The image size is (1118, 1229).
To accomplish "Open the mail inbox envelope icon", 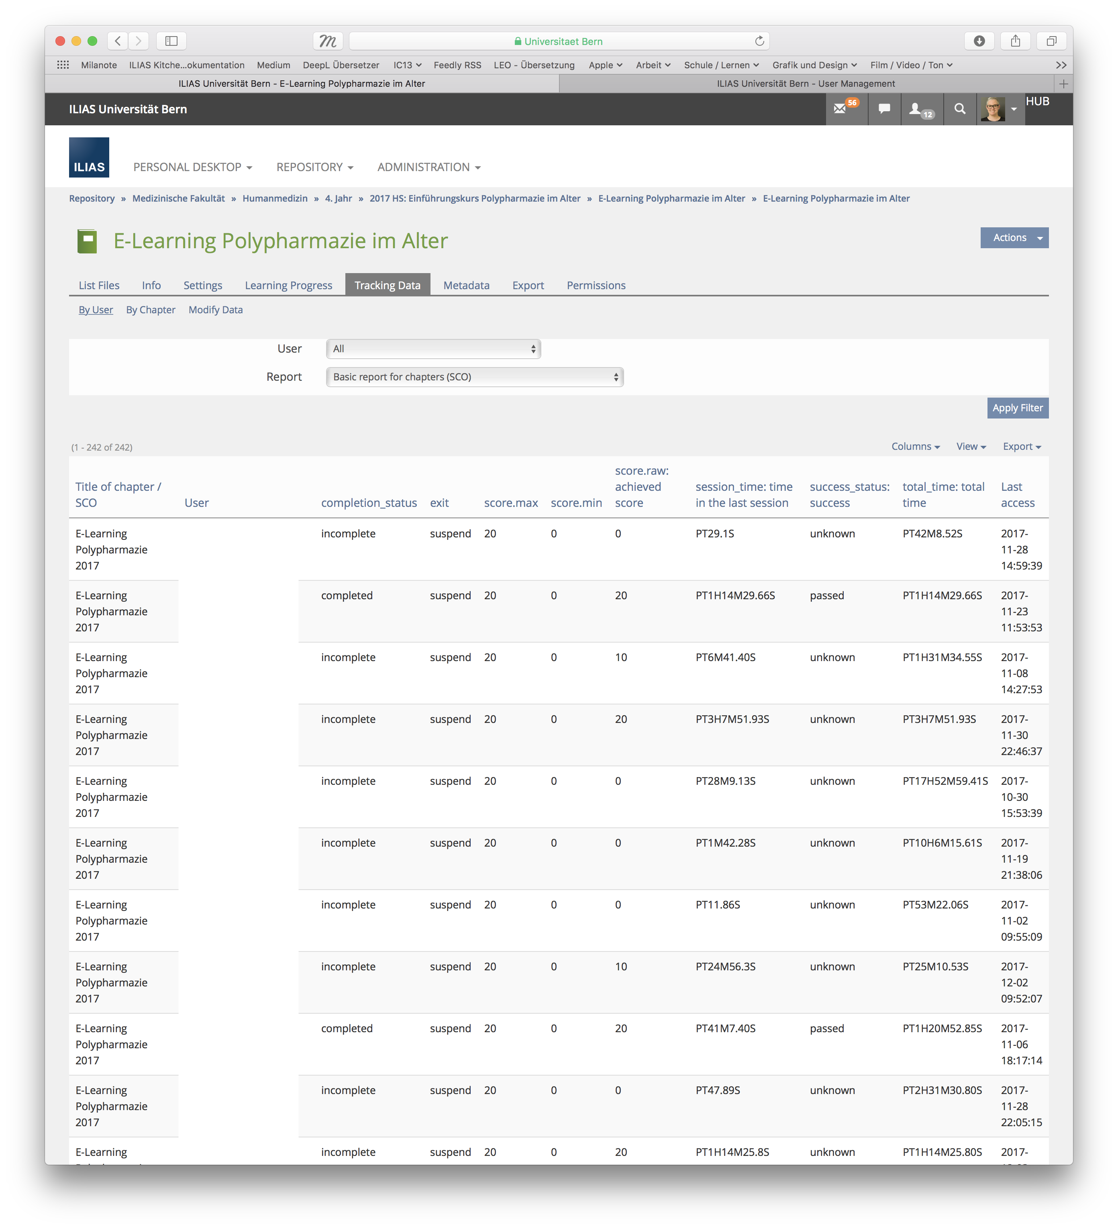I will click(x=840, y=109).
